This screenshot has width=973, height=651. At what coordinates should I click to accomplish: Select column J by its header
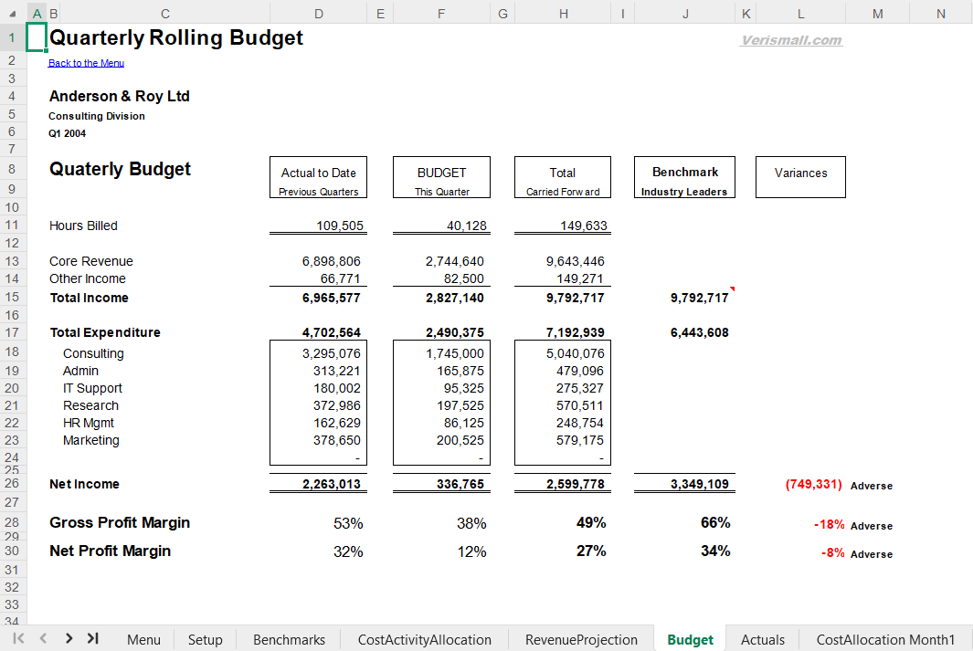684,14
